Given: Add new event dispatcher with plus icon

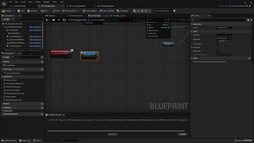Looking at the screenshot, I should tap(42, 114).
